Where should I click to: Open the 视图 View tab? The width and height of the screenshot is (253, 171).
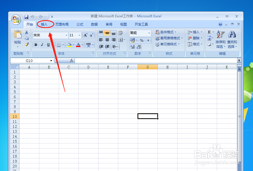[123, 24]
